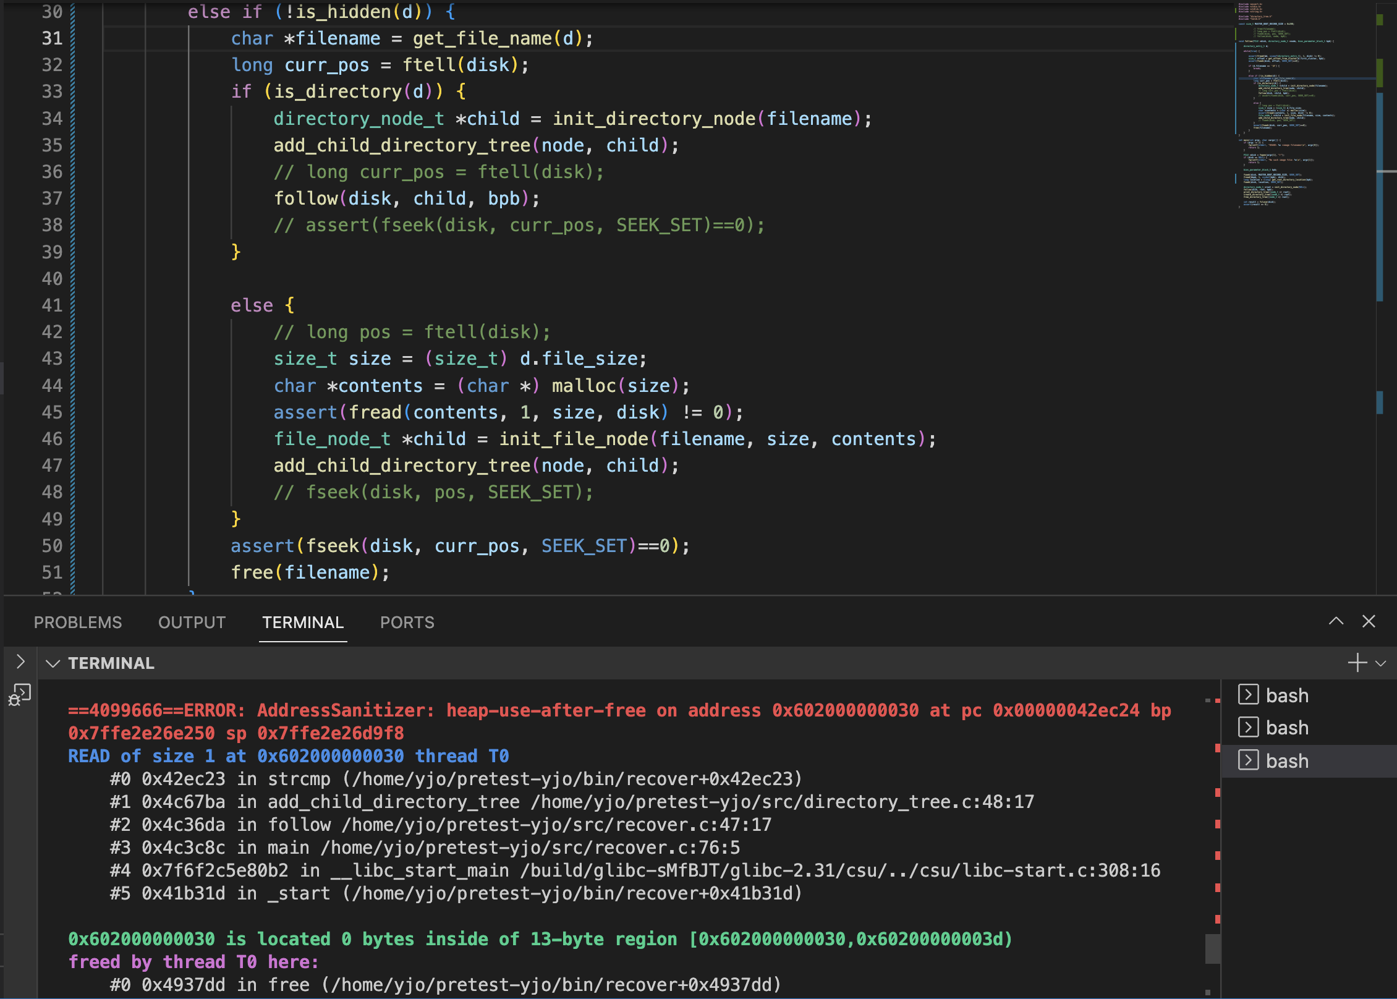The height and width of the screenshot is (999, 1397).
Task: Open the PROBLEMS tab
Action: 78,623
